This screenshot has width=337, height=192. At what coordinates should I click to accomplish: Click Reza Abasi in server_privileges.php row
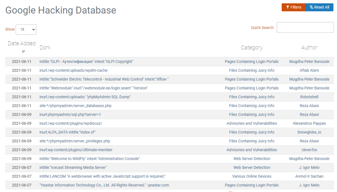[309, 141]
